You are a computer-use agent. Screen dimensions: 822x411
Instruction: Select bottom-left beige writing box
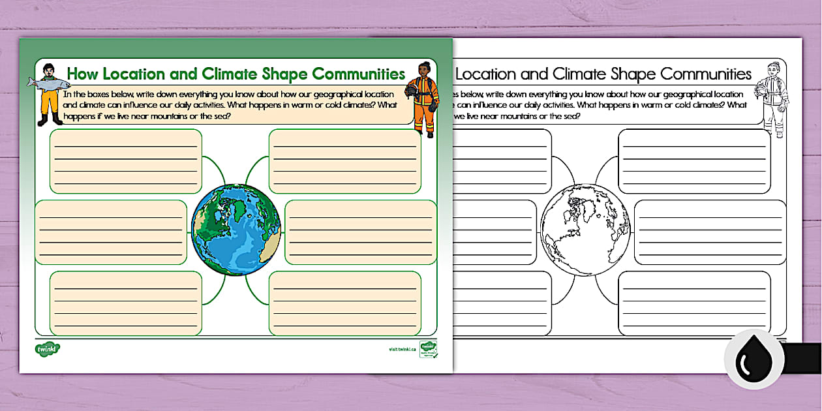(126, 303)
